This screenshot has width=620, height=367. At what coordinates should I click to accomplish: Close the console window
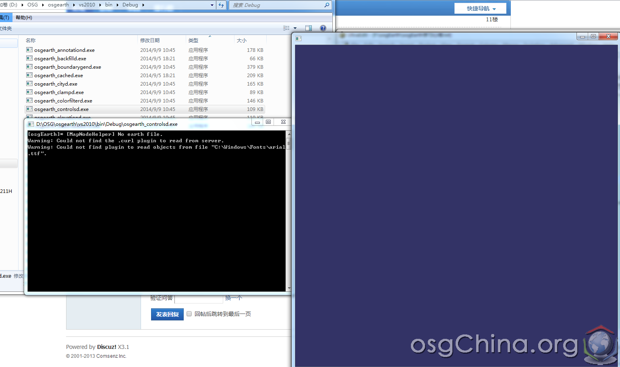(283, 122)
